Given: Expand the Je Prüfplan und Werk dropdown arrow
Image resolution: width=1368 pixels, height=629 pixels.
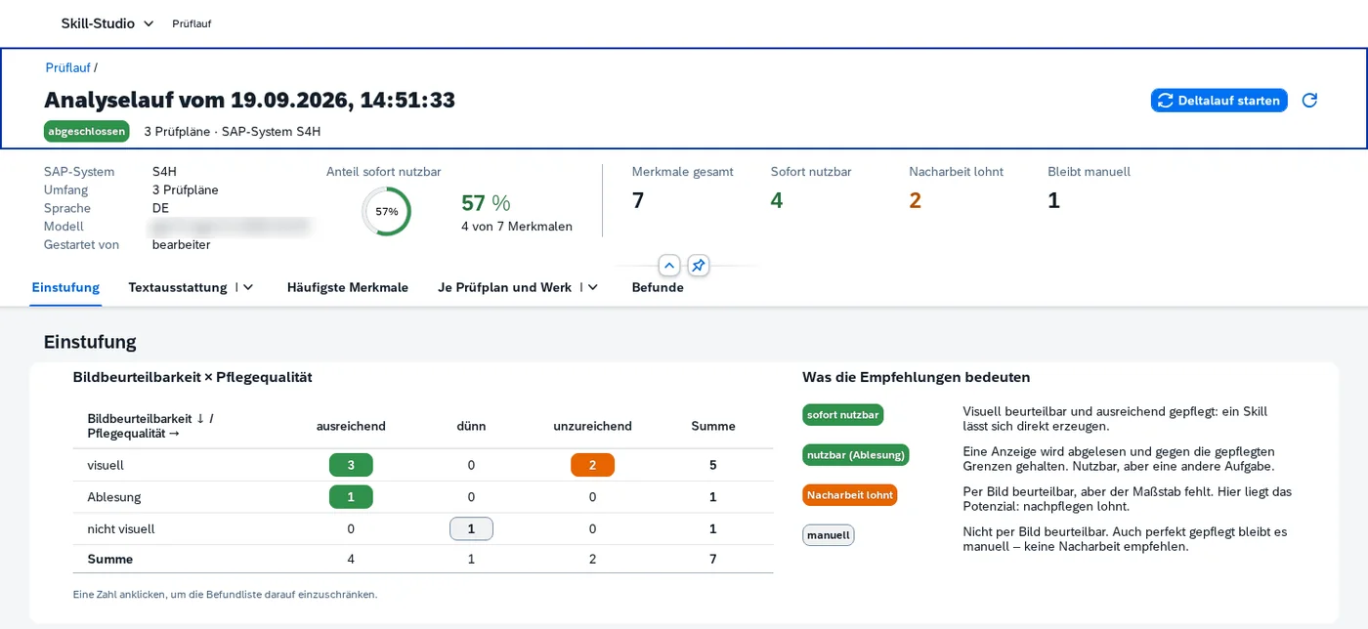Looking at the screenshot, I should coord(592,287).
